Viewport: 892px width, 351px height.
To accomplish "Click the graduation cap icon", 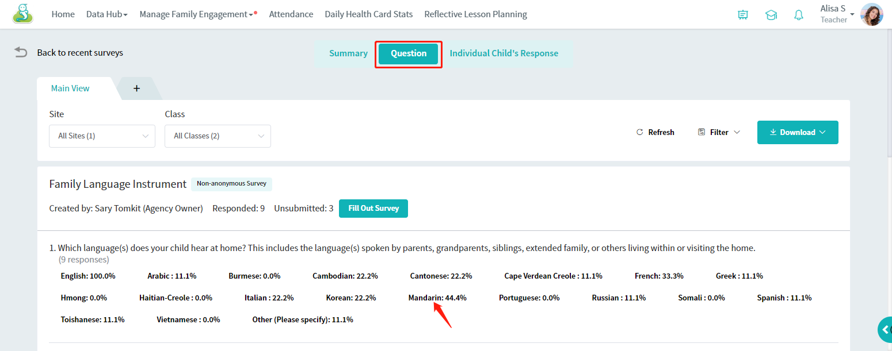I will click(x=771, y=15).
